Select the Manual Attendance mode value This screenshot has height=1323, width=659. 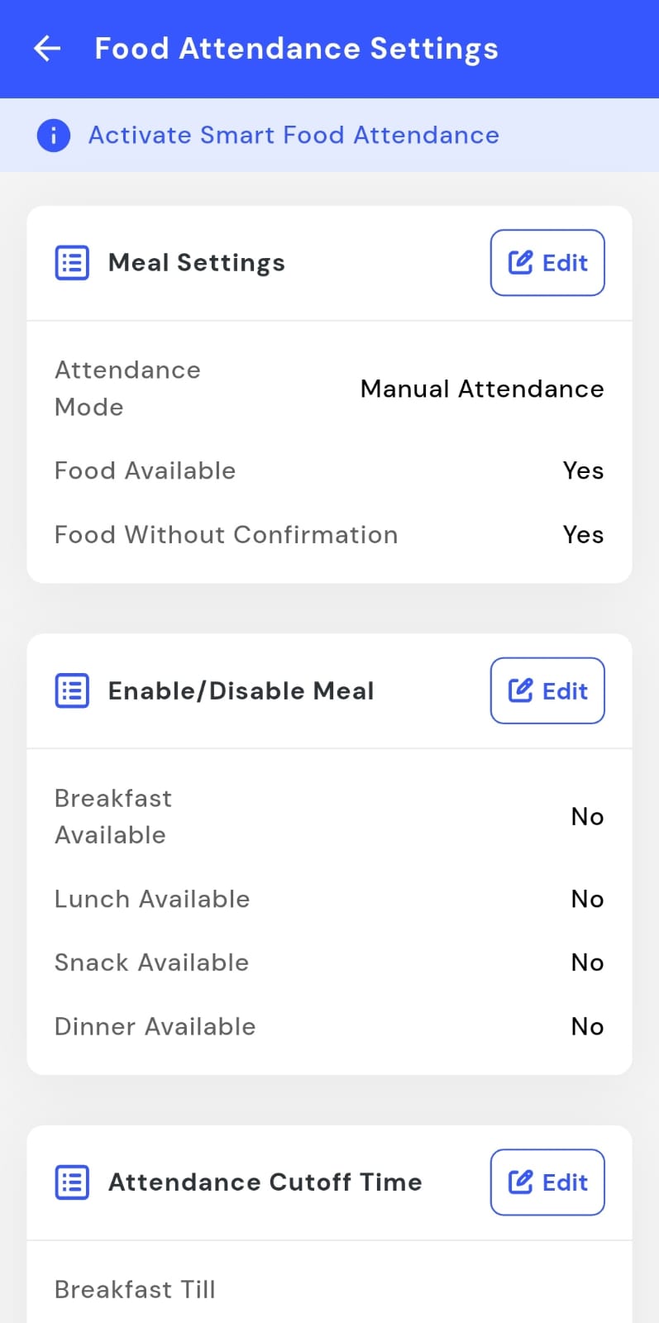coord(482,389)
